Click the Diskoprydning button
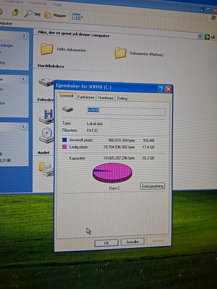This screenshot has width=217, height=289. pos(153,186)
